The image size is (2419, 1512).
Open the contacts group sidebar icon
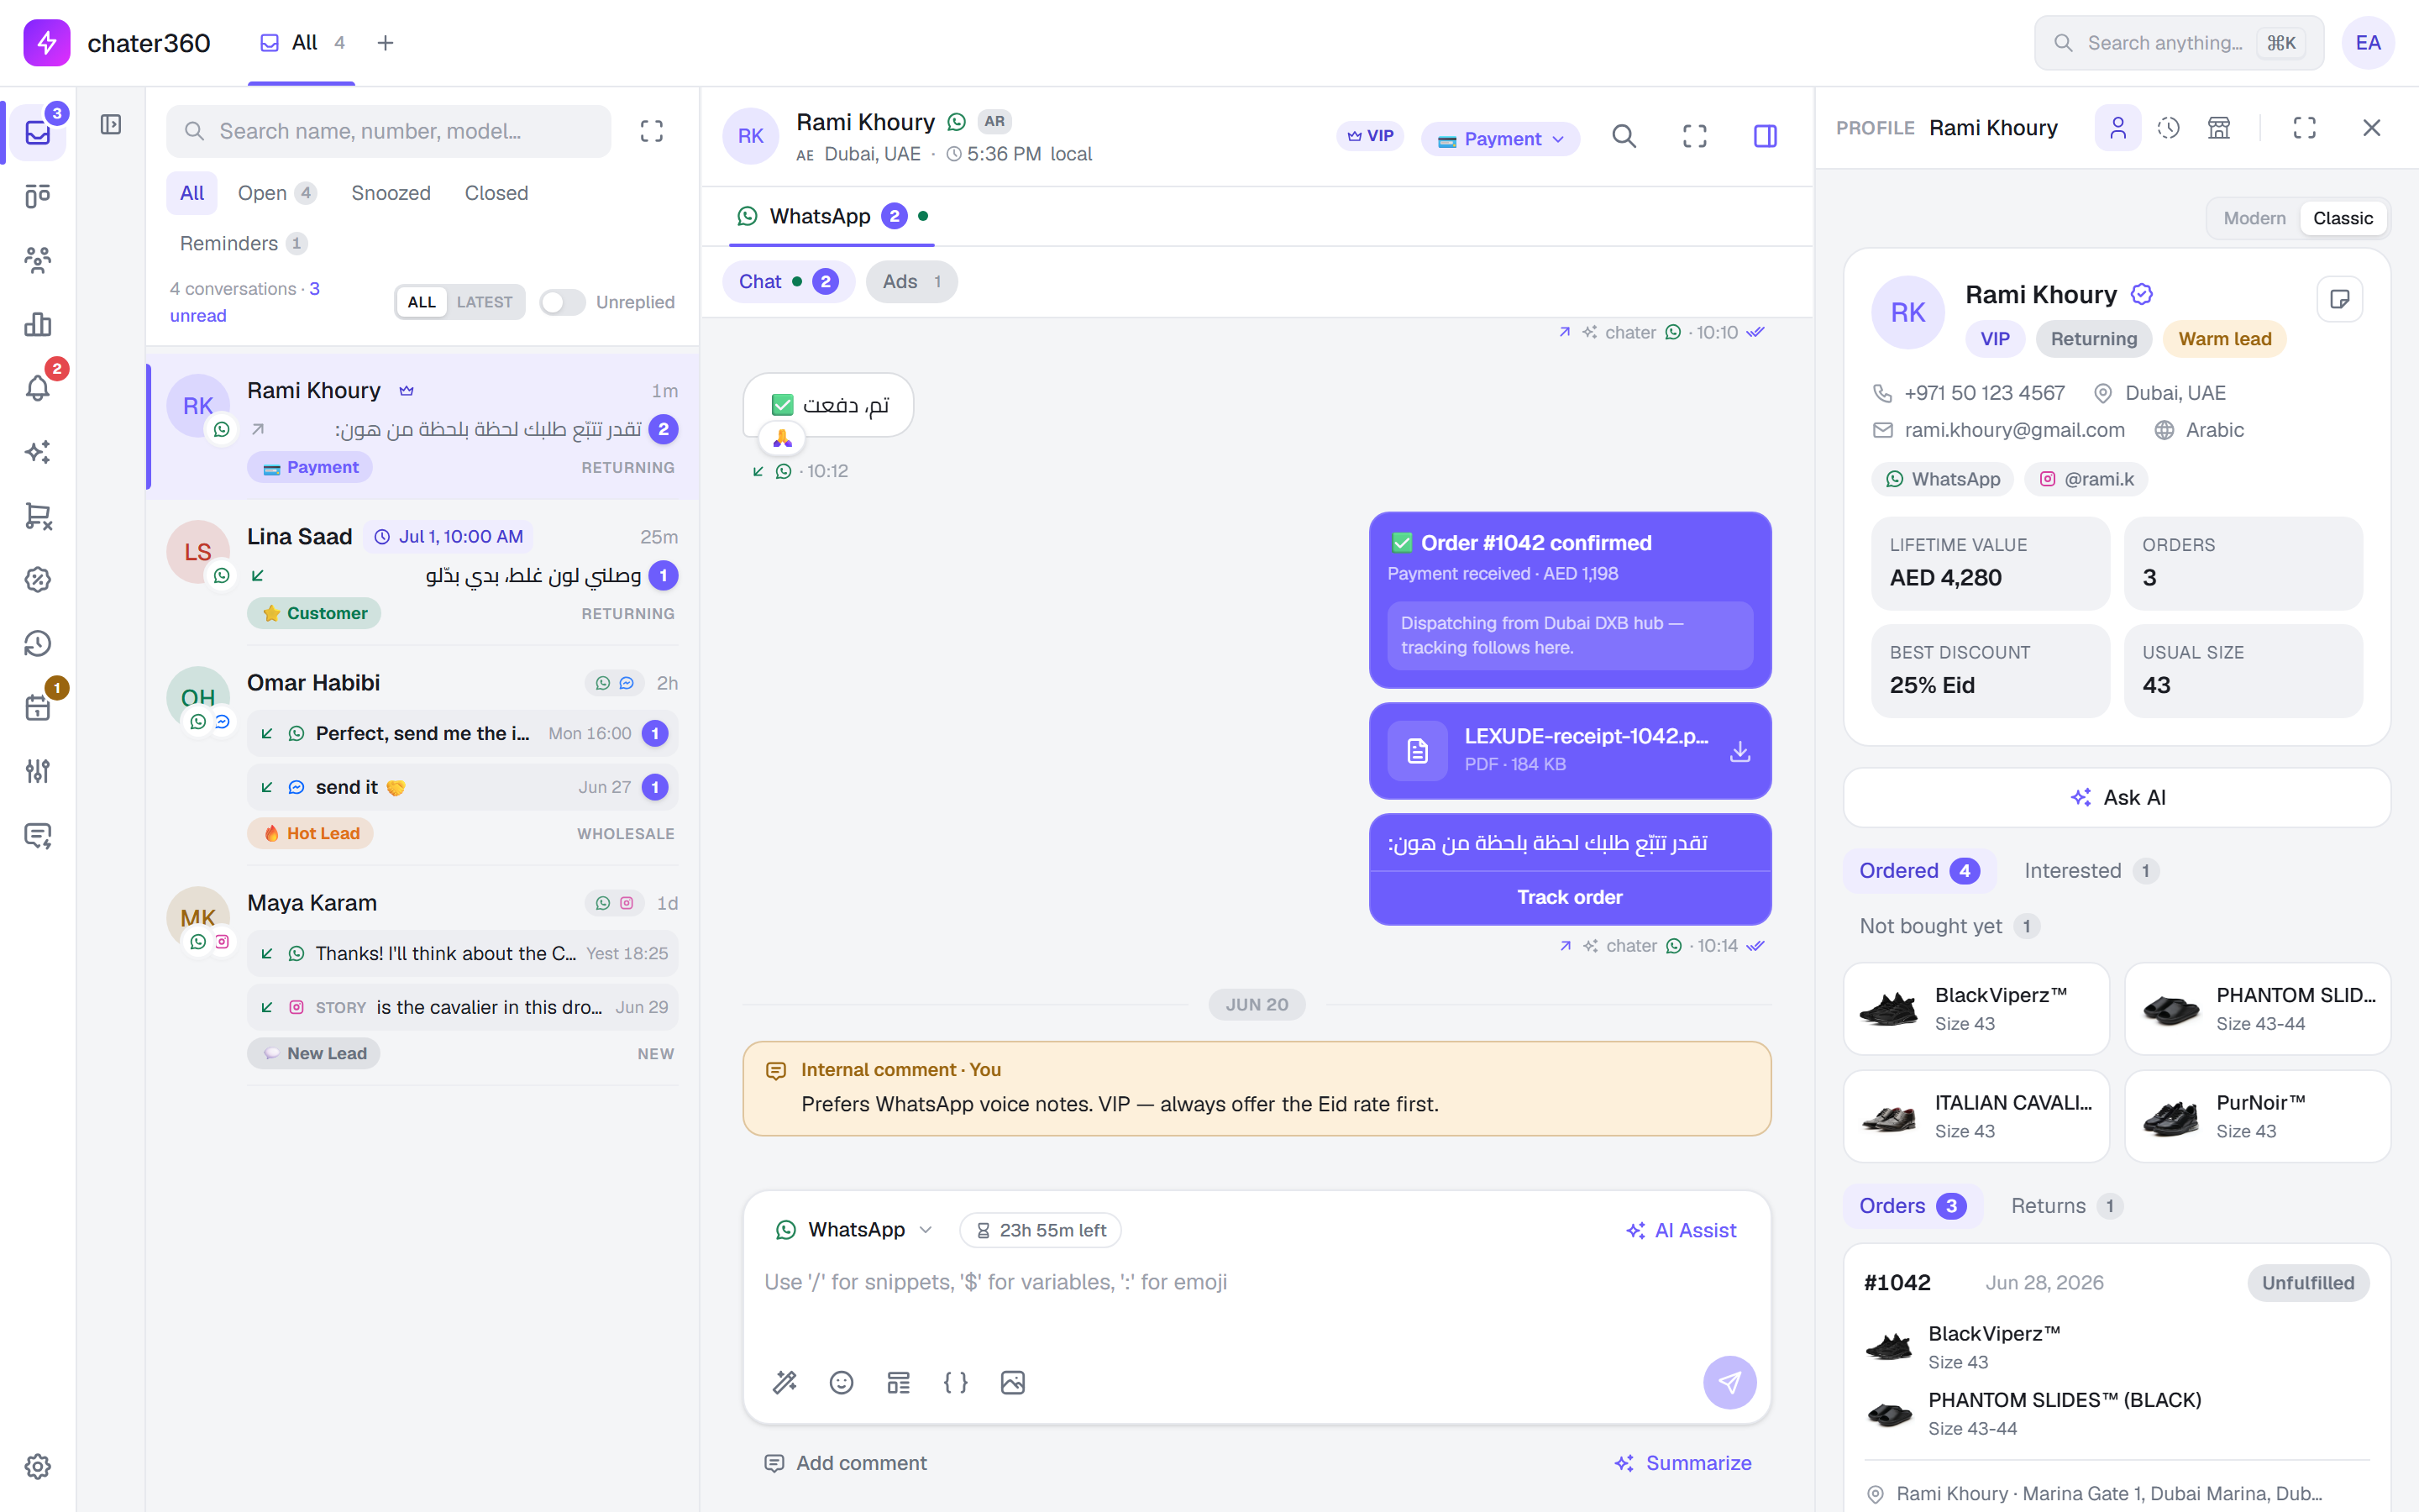[x=38, y=260]
